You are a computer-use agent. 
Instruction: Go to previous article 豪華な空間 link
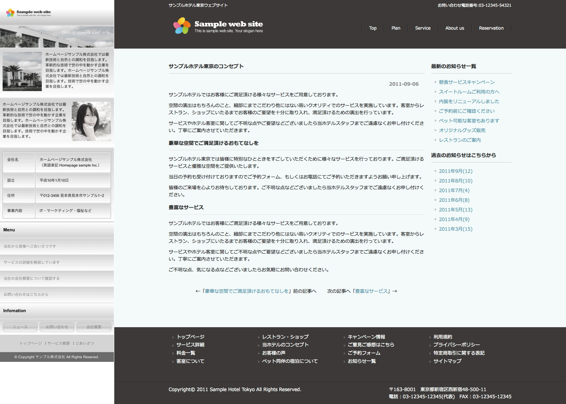tap(247, 291)
